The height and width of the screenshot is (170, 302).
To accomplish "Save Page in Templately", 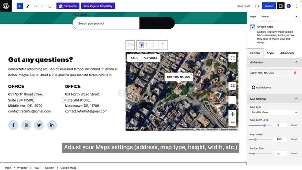I will (98, 6).
